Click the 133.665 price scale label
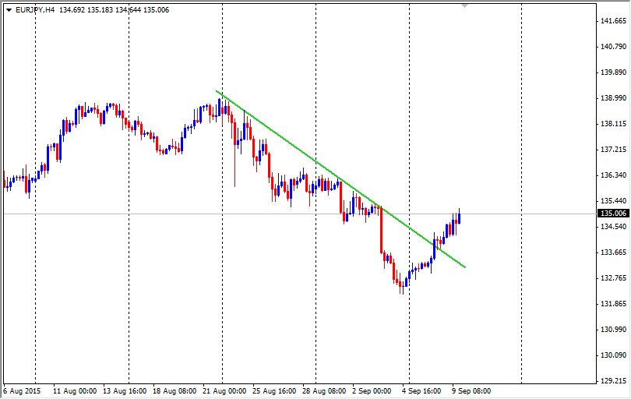Screen dimensions: 631x399 pyautogui.click(x=613, y=252)
